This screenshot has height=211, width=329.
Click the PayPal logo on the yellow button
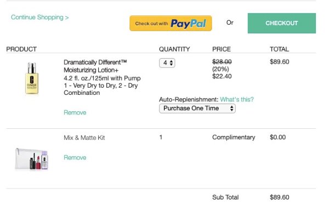[188, 24]
